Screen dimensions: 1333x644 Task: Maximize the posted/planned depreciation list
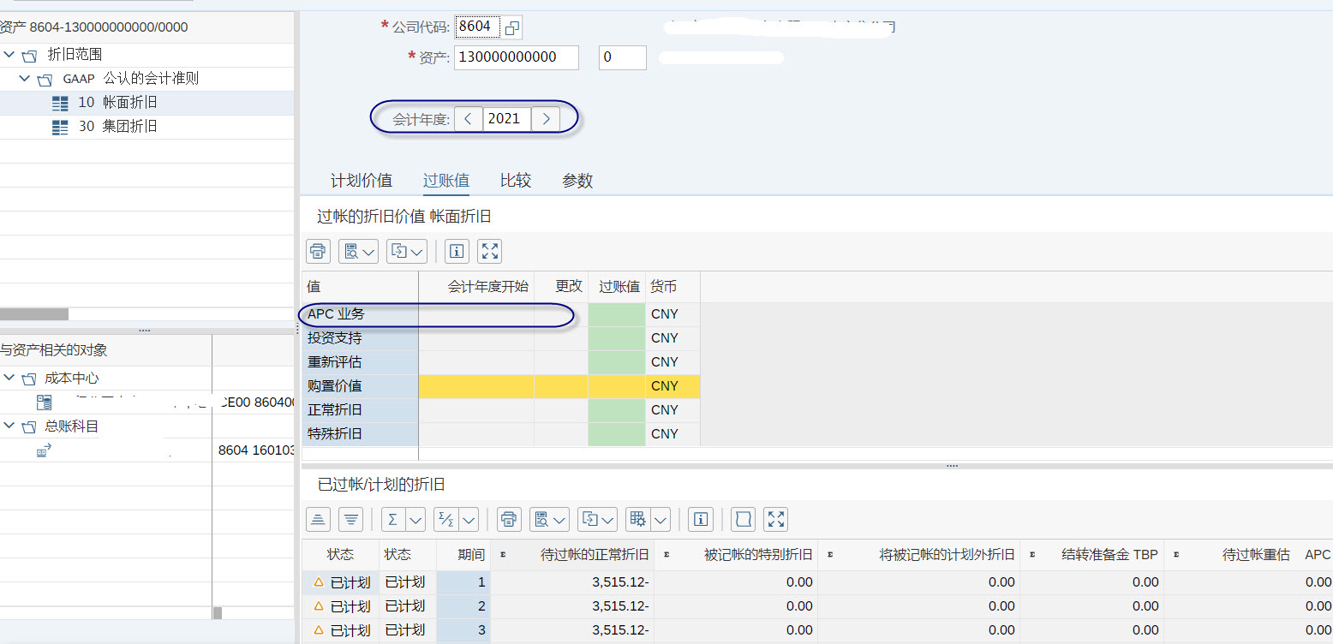tap(776, 519)
